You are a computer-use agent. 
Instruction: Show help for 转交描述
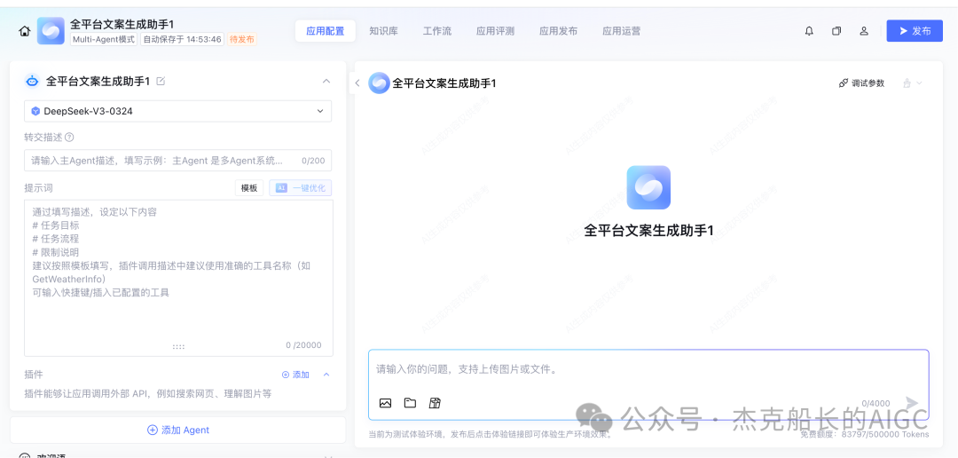pos(69,137)
